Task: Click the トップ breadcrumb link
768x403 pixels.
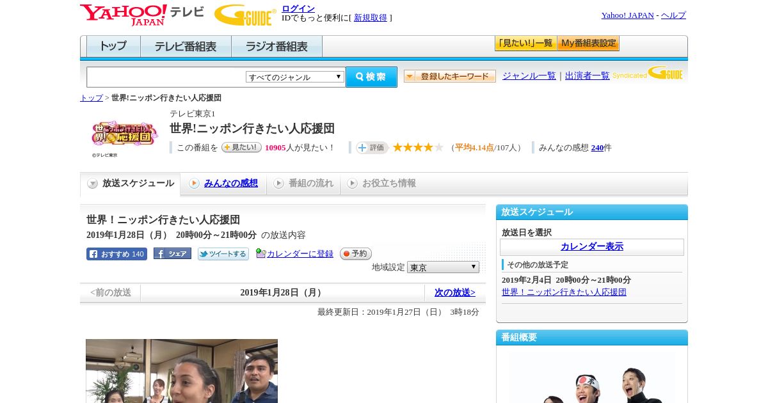Action: [x=92, y=98]
